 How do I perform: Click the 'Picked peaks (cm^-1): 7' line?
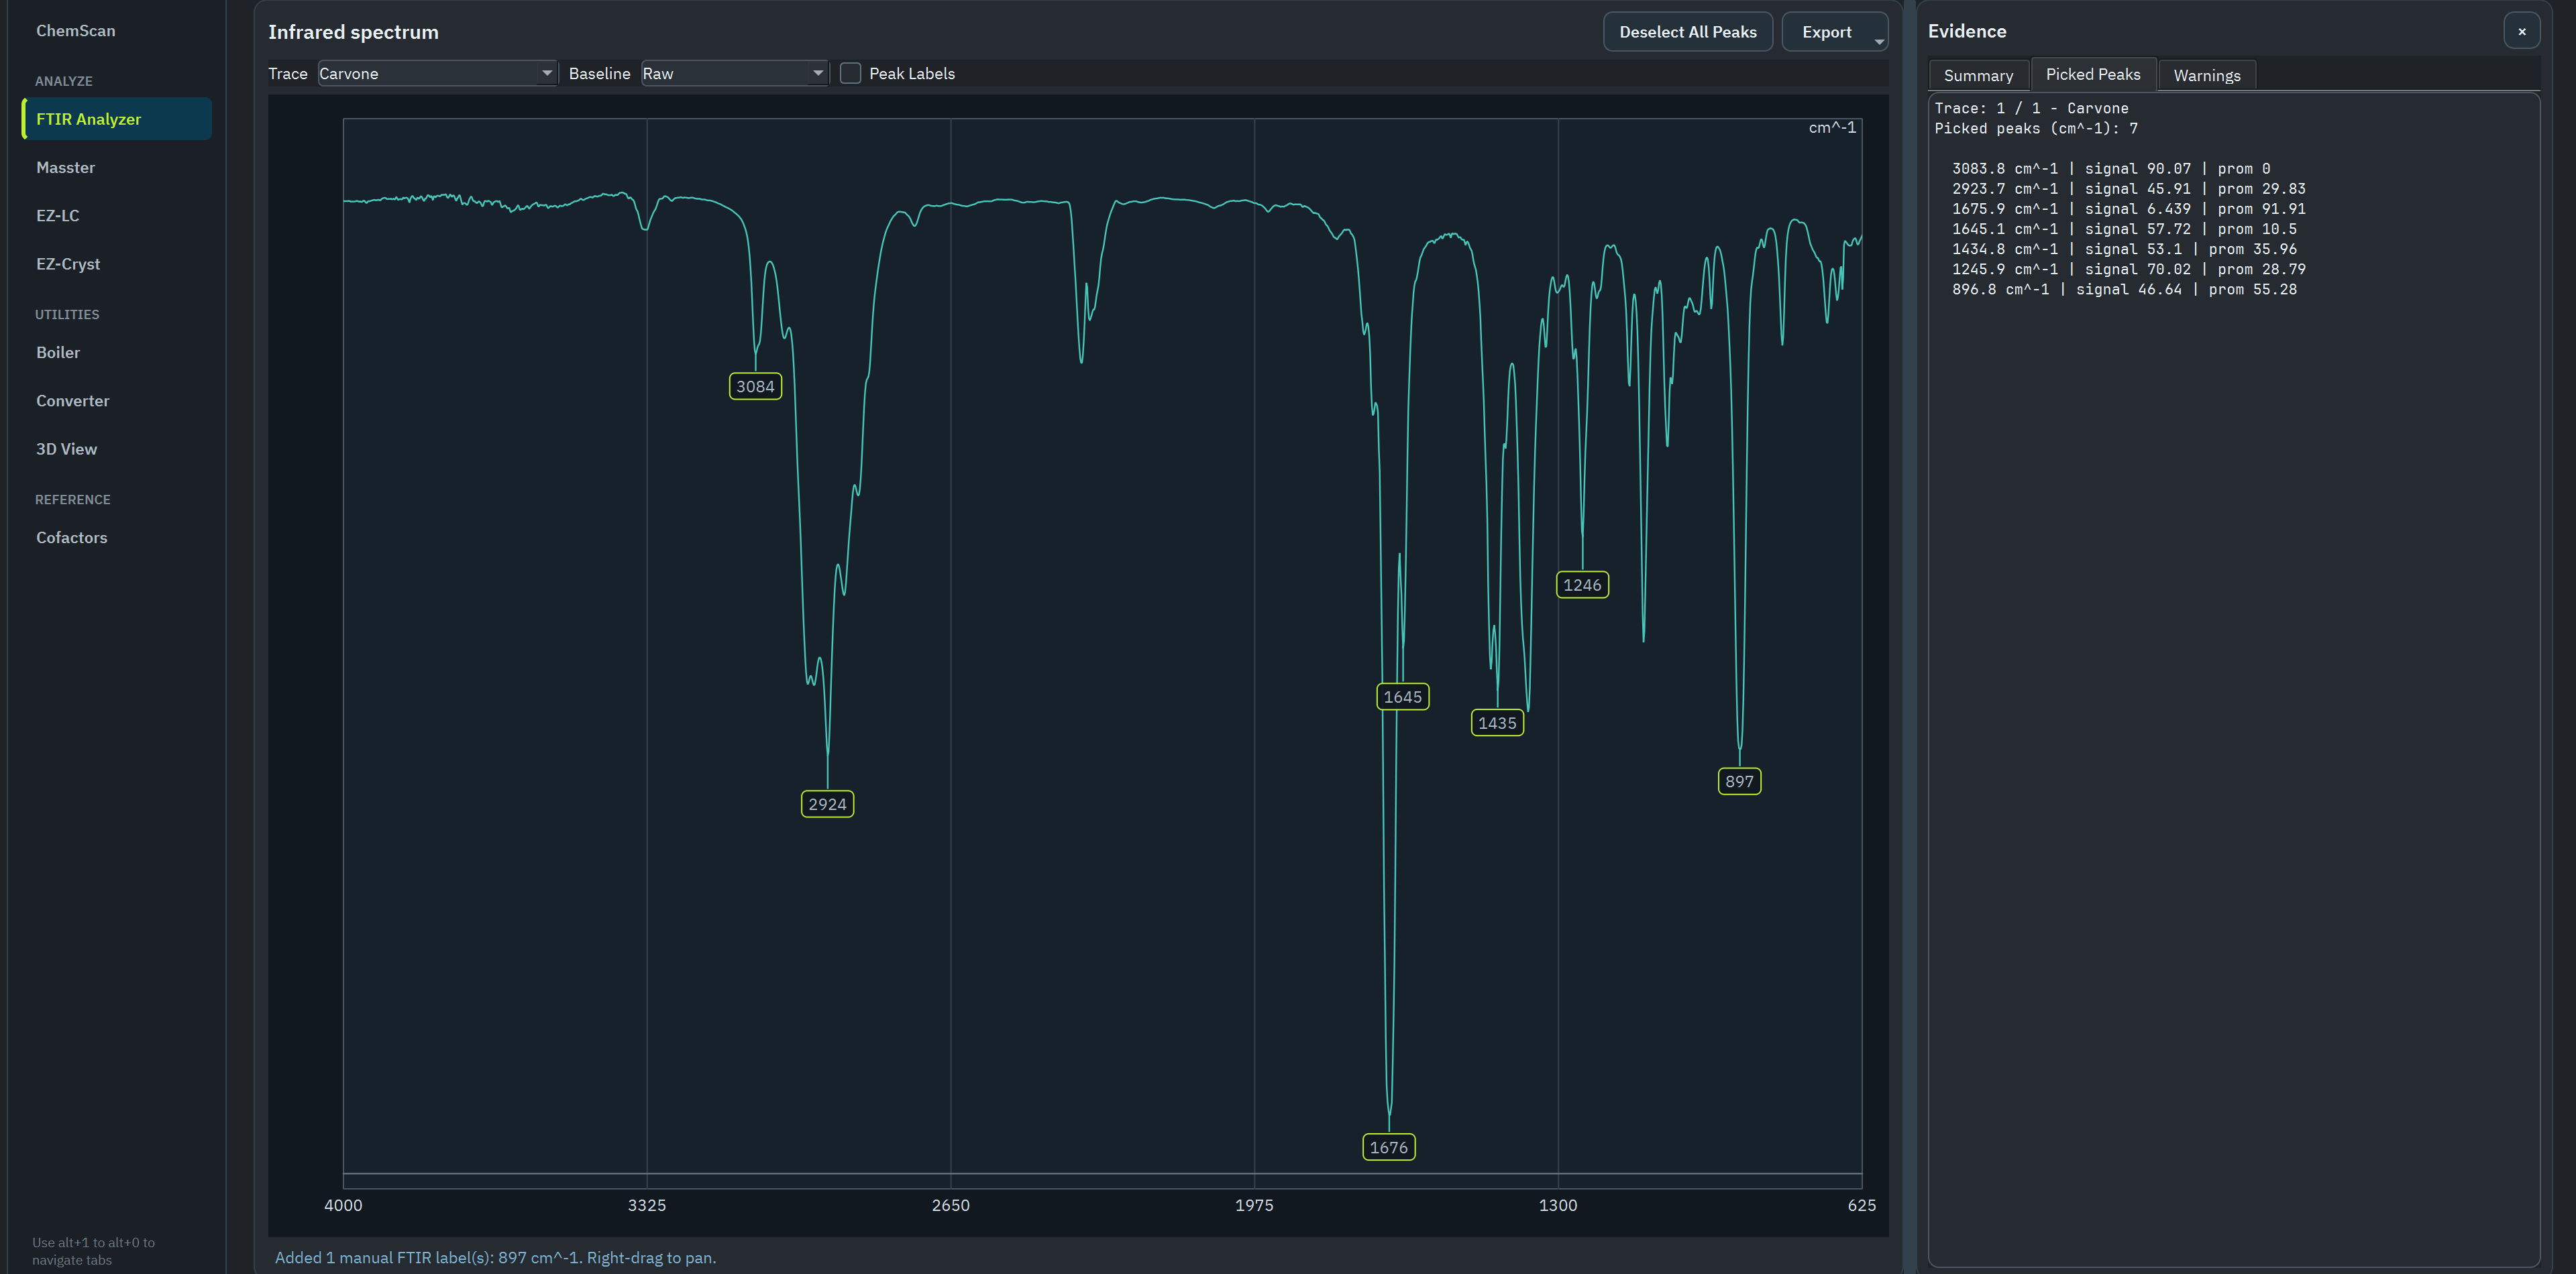[2036, 128]
